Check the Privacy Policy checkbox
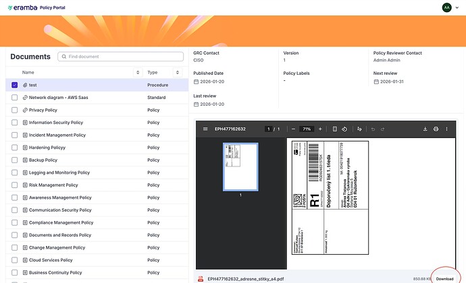Viewport: 466px width, 283px height. click(15, 110)
